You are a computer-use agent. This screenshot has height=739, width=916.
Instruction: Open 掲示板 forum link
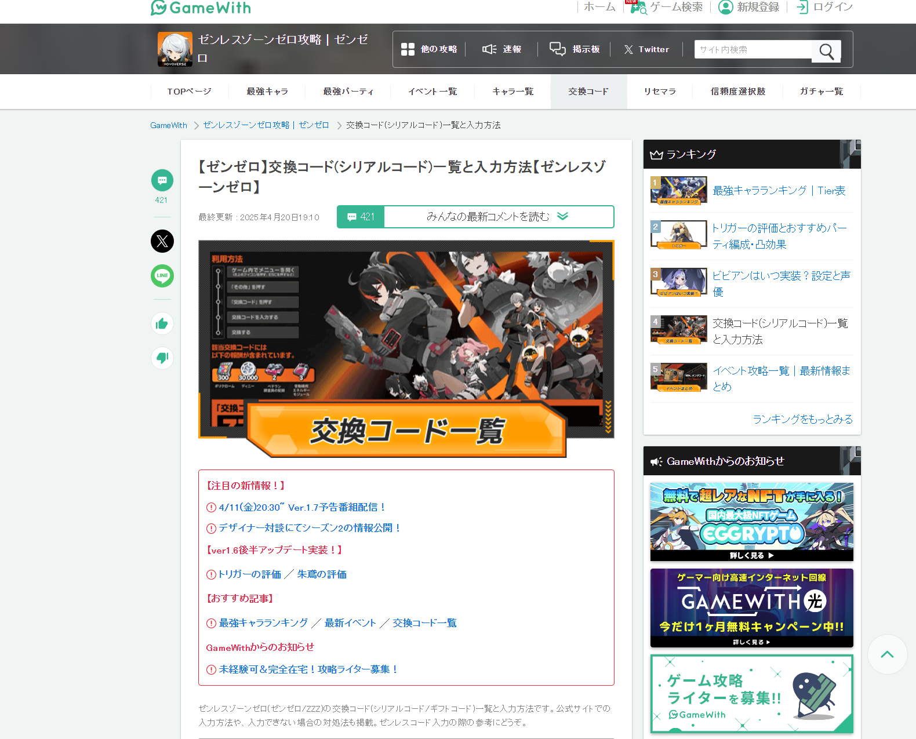(x=575, y=49)
